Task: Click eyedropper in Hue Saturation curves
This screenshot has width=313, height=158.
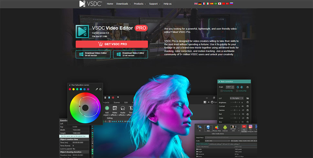Action: coord(97,89)
